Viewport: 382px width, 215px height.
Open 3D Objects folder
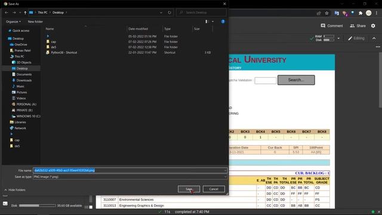tap(24, 62)
